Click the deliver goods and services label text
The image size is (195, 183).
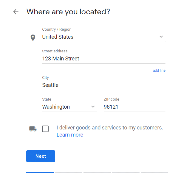tap(110, 128)
